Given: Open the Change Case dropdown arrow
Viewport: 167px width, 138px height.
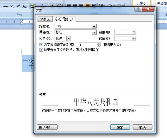Looking at the screenshot, I should pyautogui.click(x=28, y=6).
